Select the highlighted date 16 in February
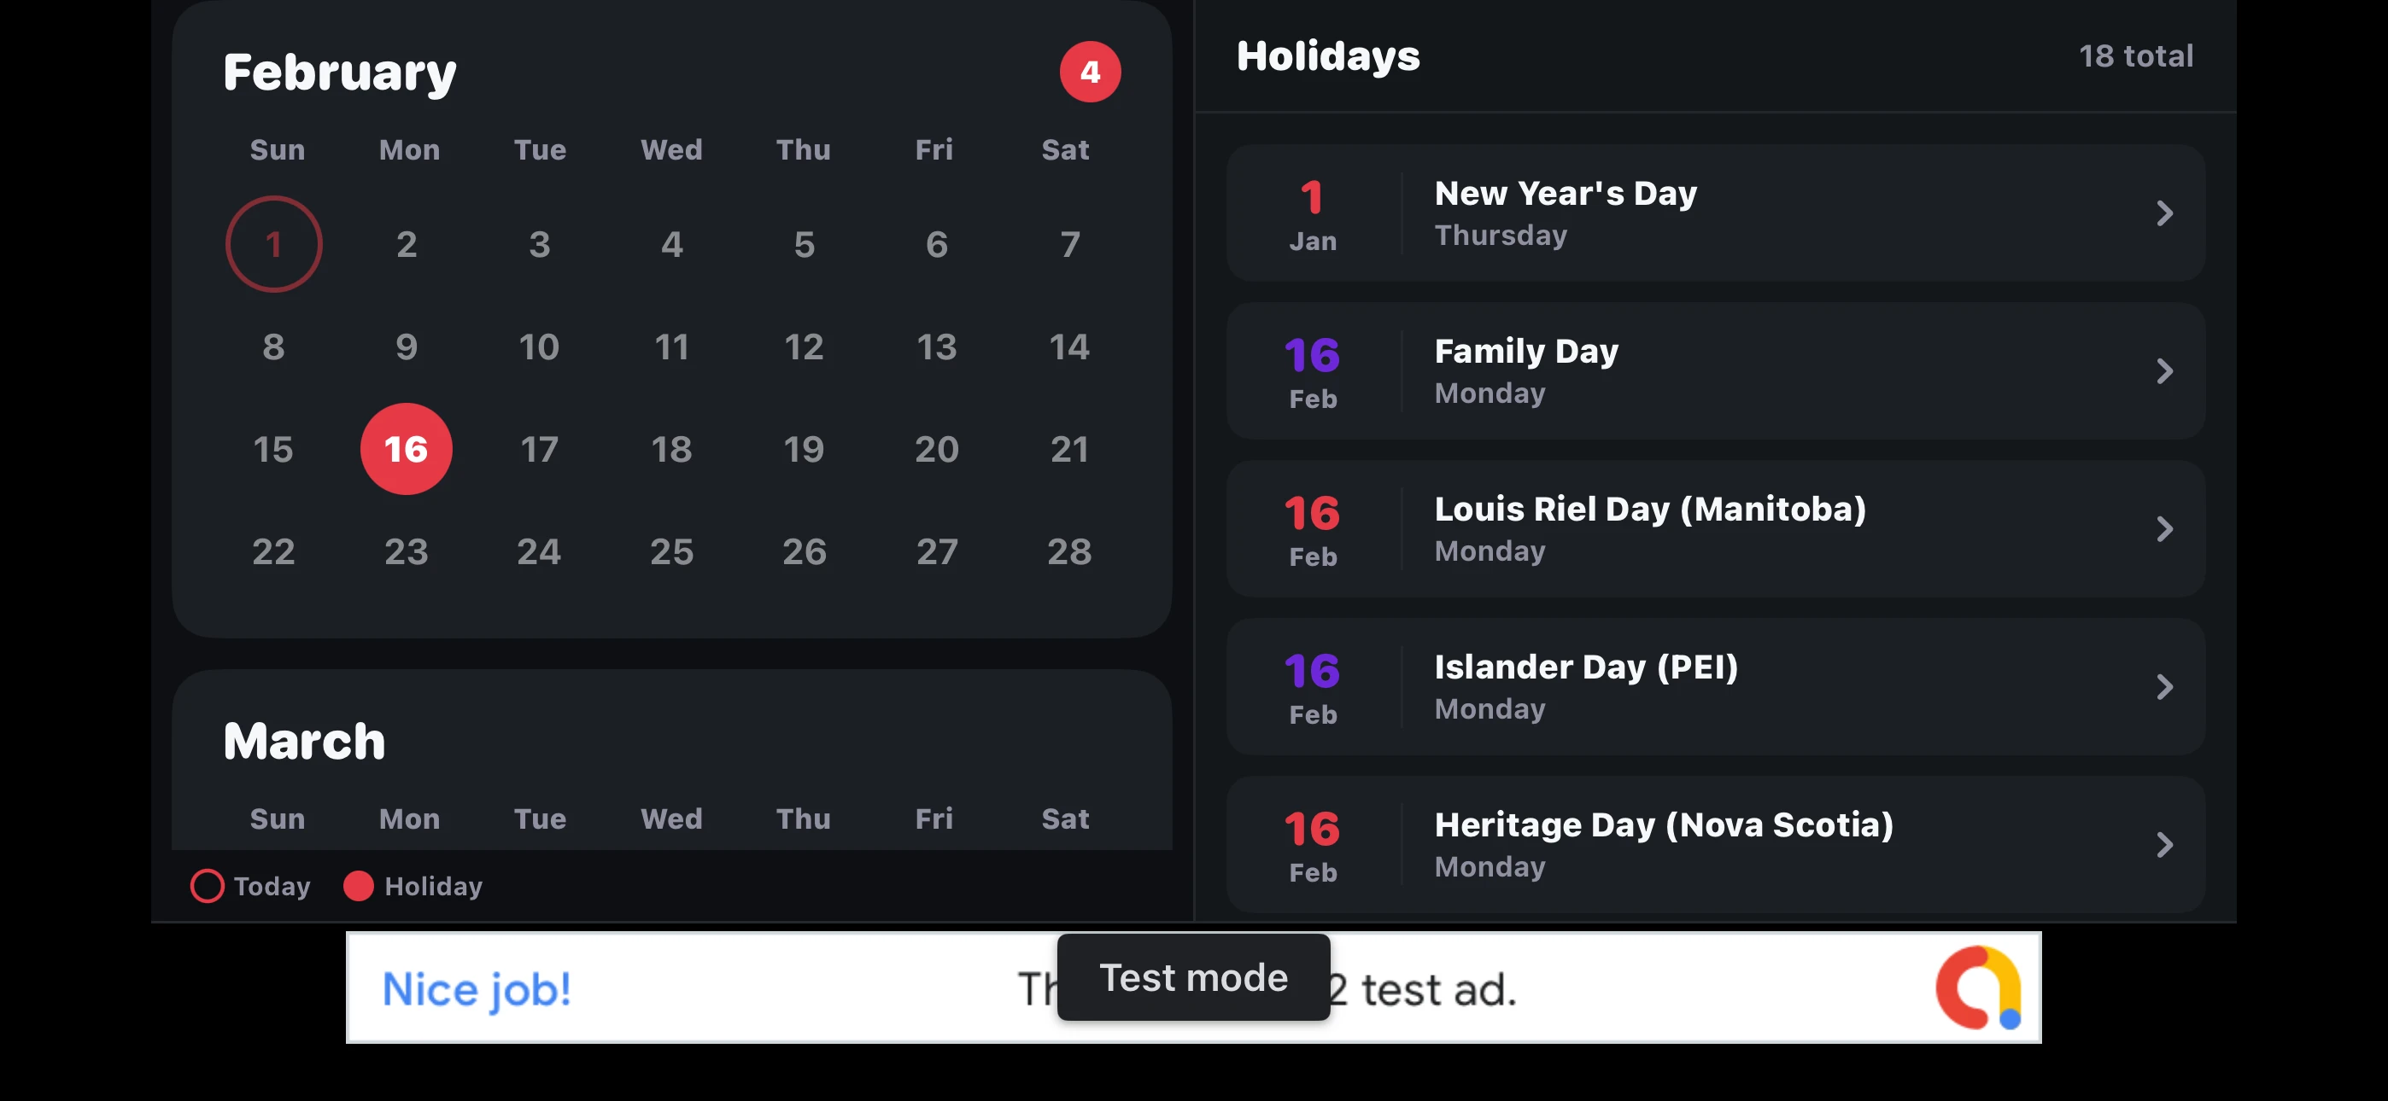This screenshot has height=1101, width=2388. (406, 449)
